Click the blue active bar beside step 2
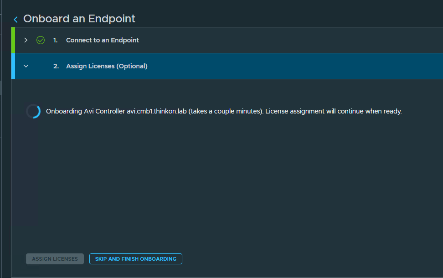 pos(13,66)
